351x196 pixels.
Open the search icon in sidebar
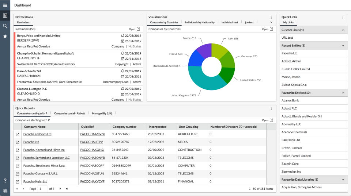pos(5,26)
